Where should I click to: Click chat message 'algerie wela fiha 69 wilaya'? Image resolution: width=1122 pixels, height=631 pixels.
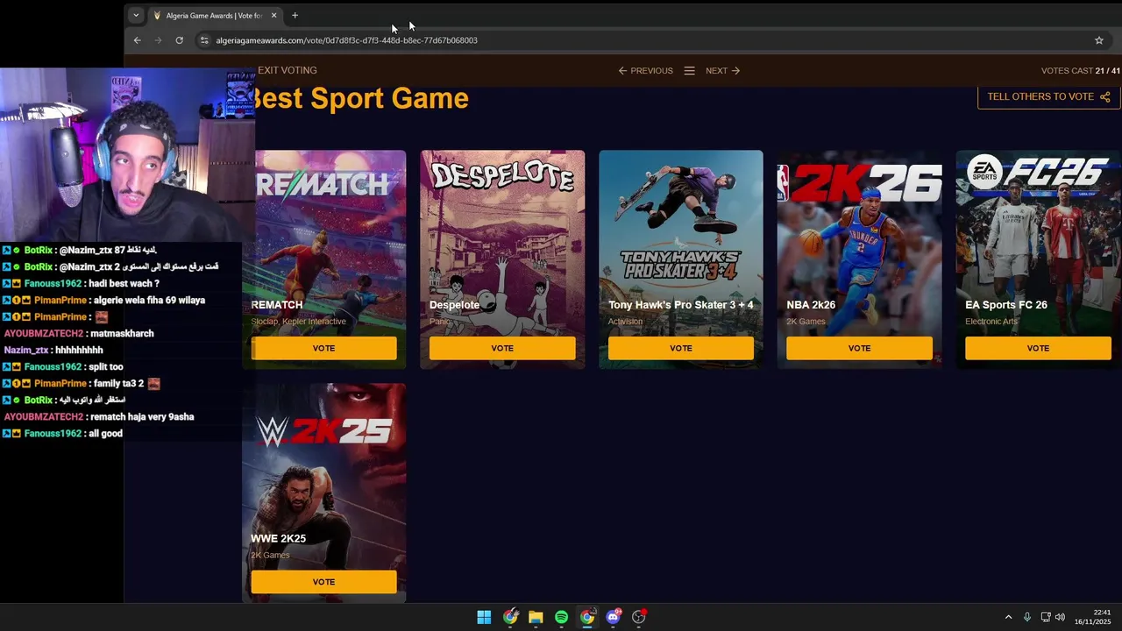[x=149, y=301]
